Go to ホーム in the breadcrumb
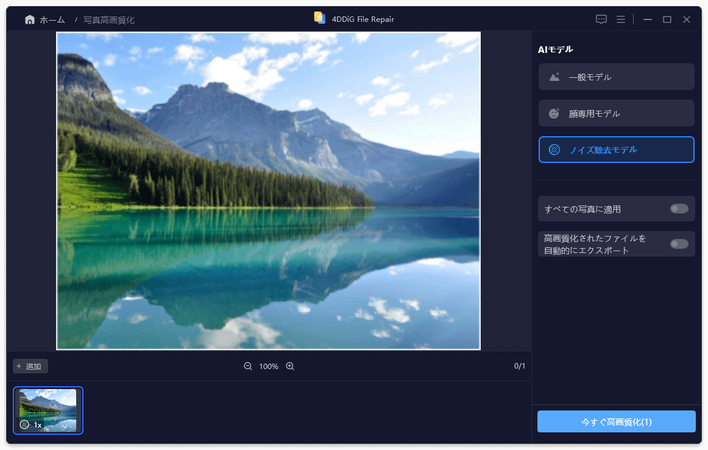Viewport: 708px width, 450px height. (52, 20)
